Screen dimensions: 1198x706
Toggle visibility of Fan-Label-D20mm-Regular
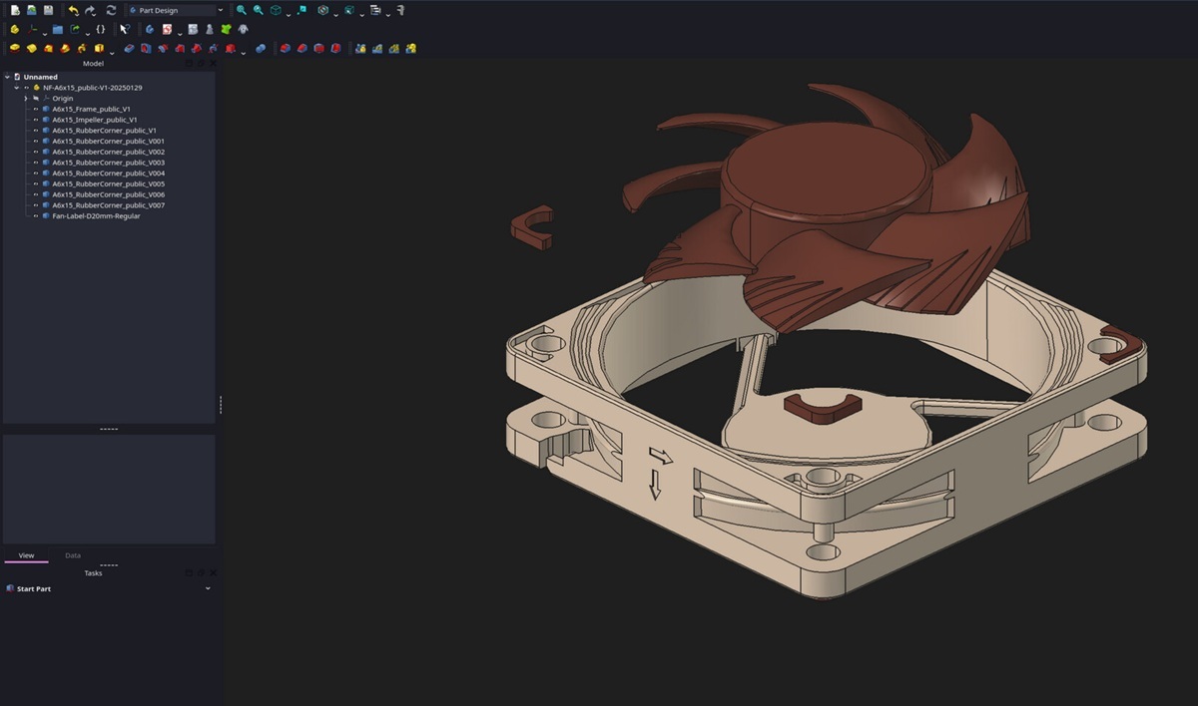pyautogui.click(x=35, y=215)
